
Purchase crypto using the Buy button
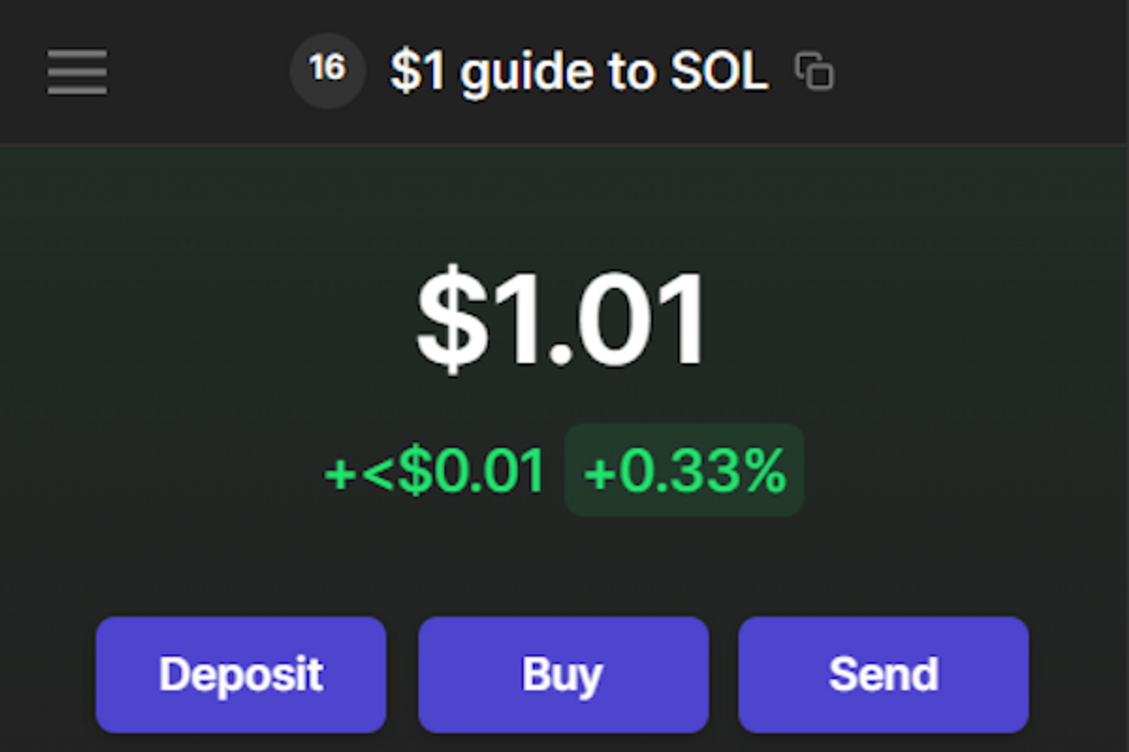[x=563, y=674]
